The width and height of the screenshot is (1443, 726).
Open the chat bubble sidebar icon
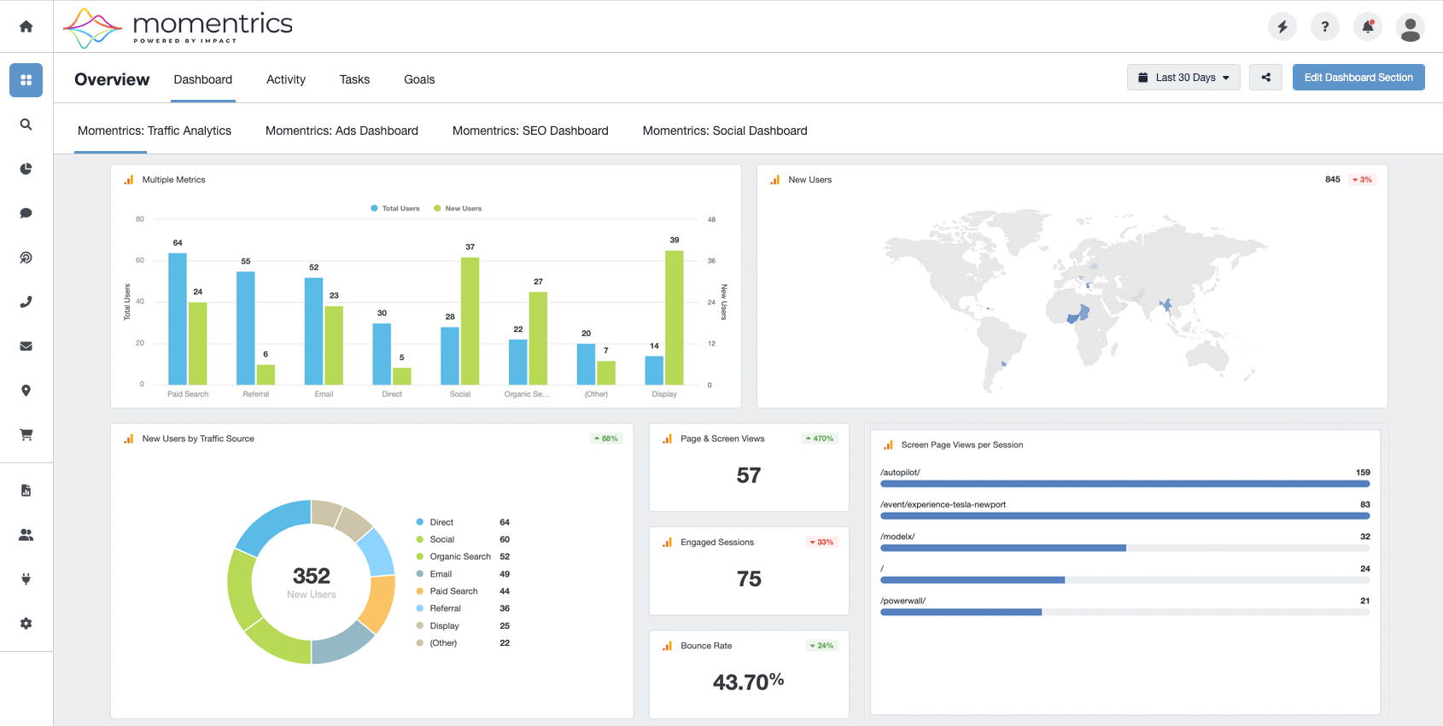click(x=26, y=213)
